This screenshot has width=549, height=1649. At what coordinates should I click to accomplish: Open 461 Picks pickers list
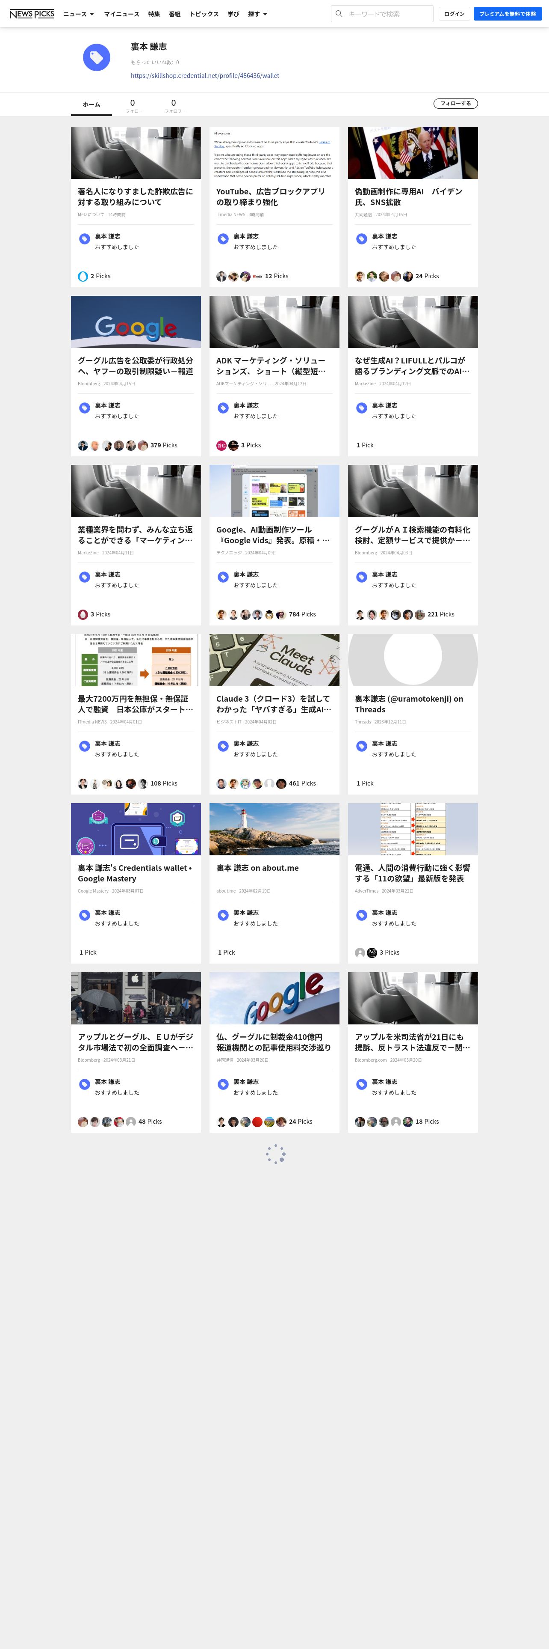(302, 783)
